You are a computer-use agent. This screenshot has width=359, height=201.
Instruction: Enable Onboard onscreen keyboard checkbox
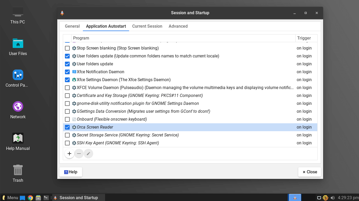pyautogui.click(x=67, y=119)
